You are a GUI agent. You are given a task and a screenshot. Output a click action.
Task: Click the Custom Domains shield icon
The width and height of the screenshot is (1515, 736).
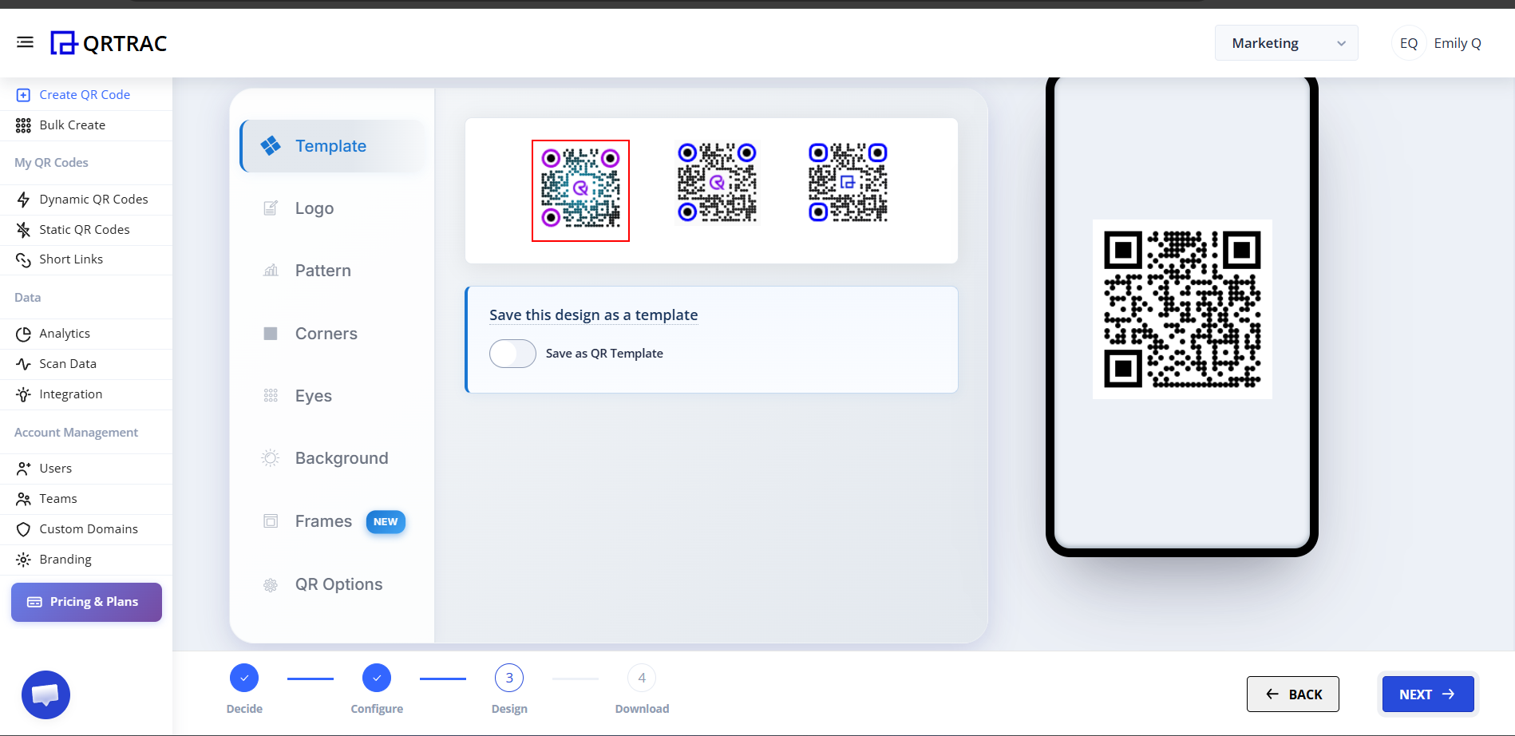(23, 529)
